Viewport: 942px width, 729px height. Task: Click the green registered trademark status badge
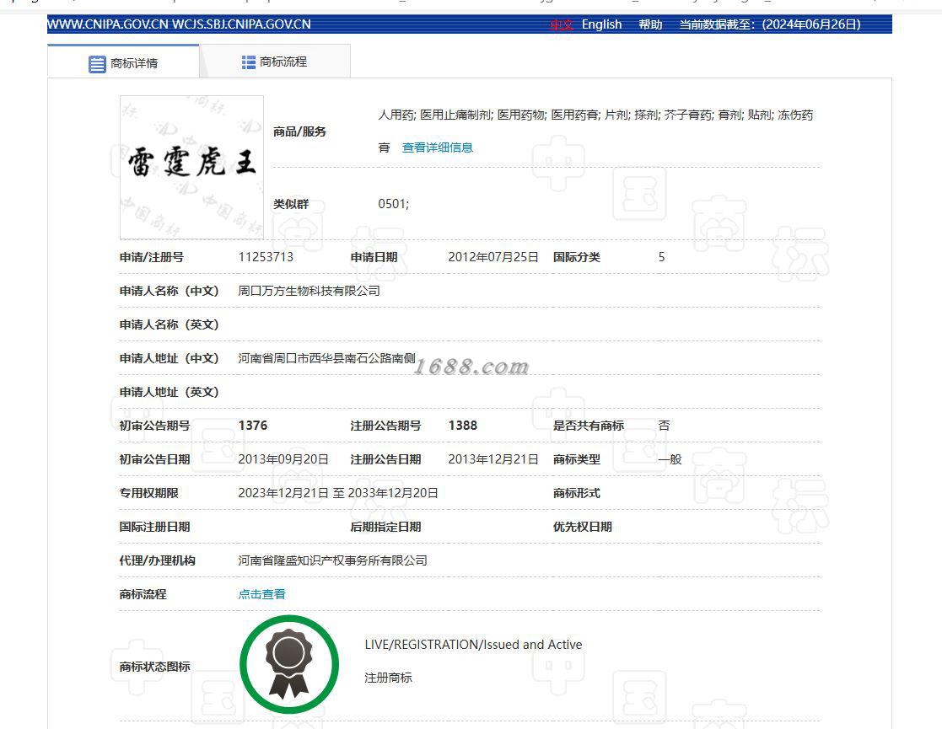289,663
